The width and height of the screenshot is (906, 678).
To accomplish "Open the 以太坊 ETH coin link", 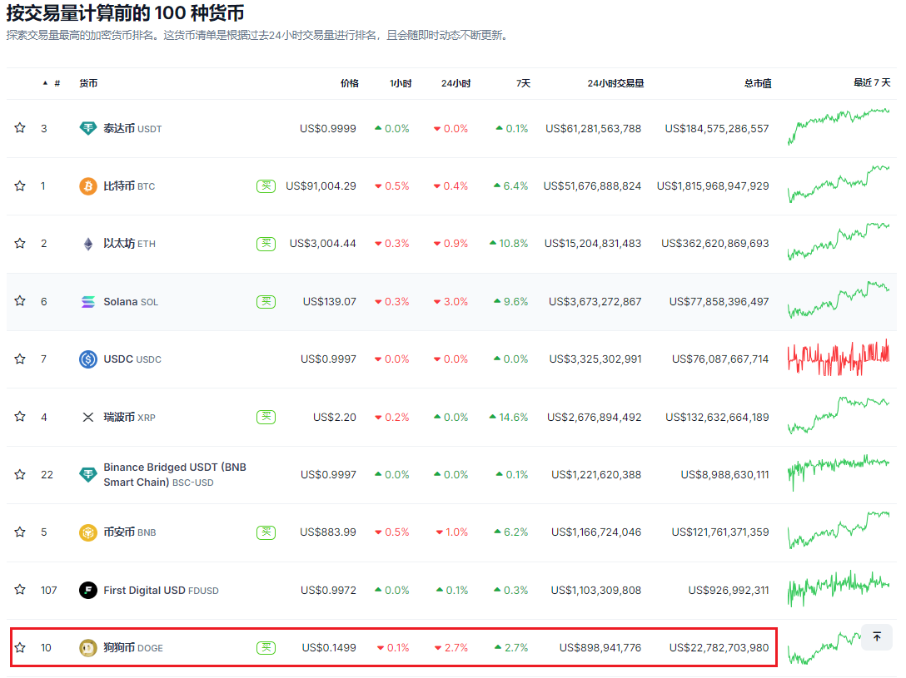I will (129, 244).
